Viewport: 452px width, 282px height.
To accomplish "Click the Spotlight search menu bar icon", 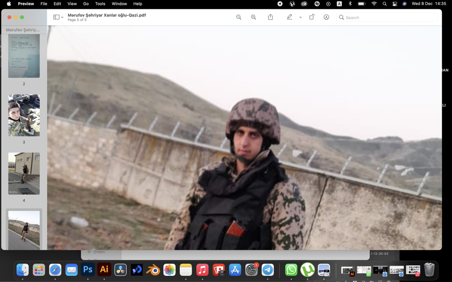I will click(x=384, y=4).
